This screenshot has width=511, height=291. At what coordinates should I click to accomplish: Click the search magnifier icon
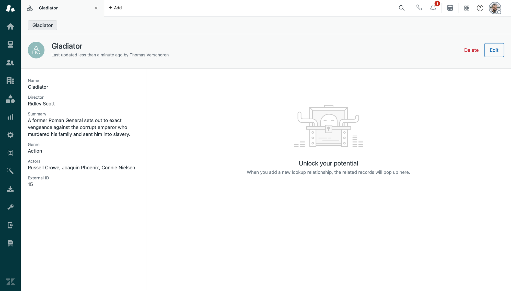[402, 8]
